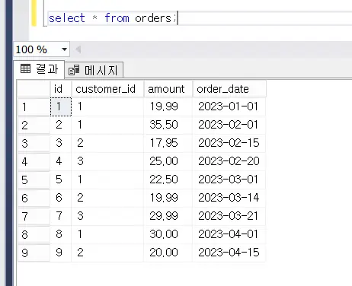Click amount 19,99 in row 1
The image size is (352, 286).
(x=168, y=106)
